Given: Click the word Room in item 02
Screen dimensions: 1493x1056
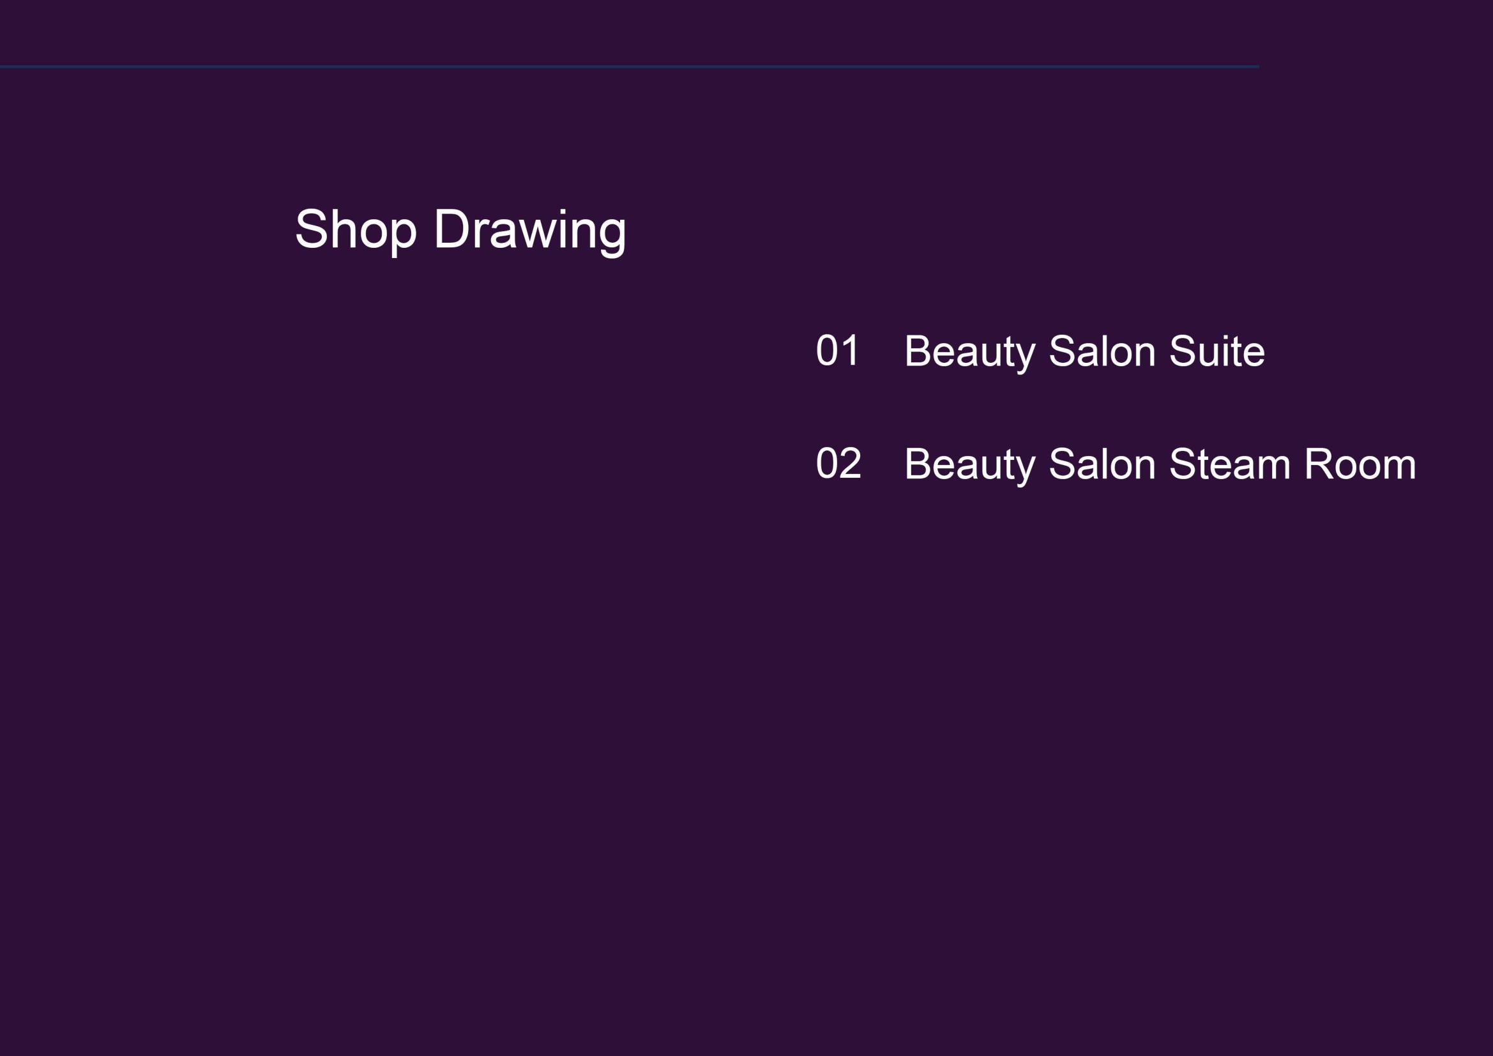Looking at the screenshot, I should pos(1361,464).
